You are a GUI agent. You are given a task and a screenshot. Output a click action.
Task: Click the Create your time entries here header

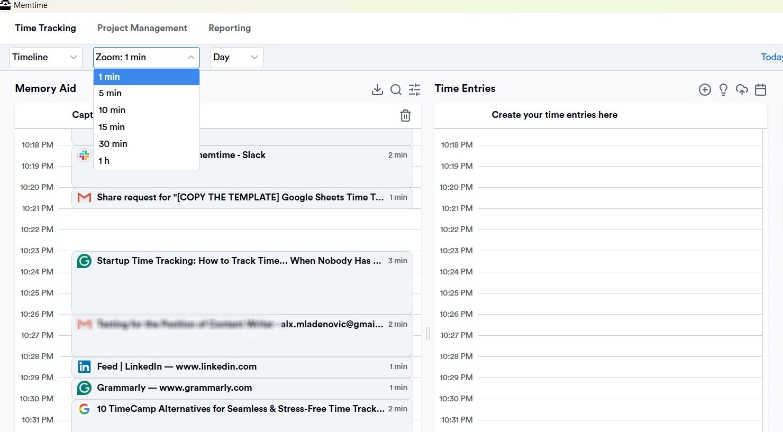tap(554, 115)
